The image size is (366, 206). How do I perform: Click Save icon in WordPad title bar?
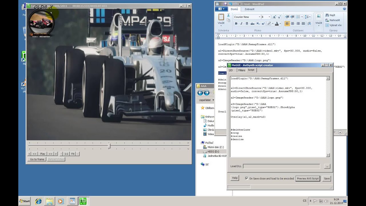click(x=225, y=4)
